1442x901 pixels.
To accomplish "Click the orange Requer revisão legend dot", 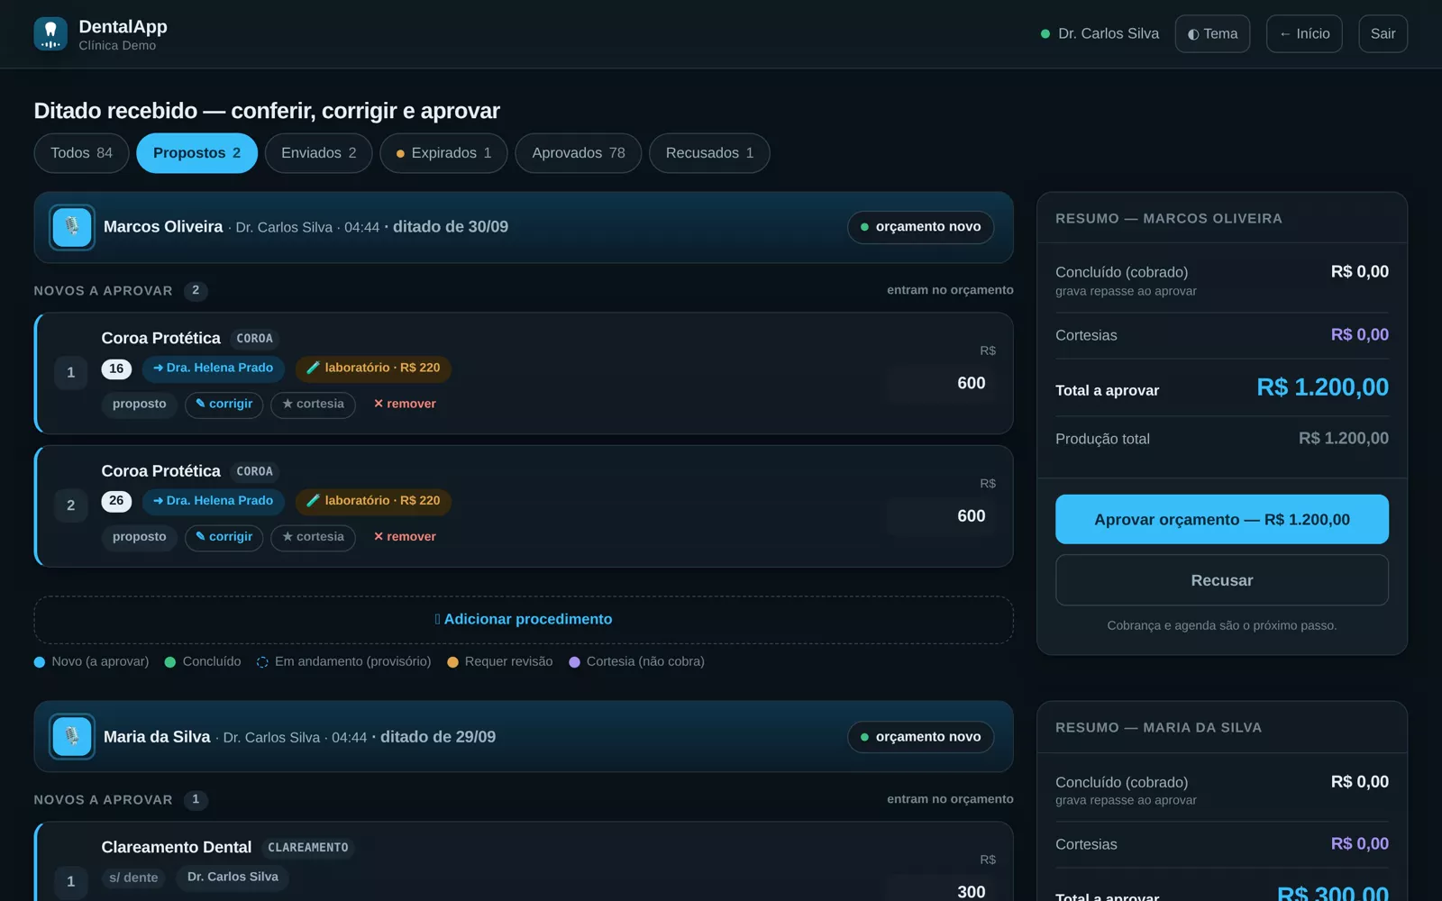I will point(452,662).
